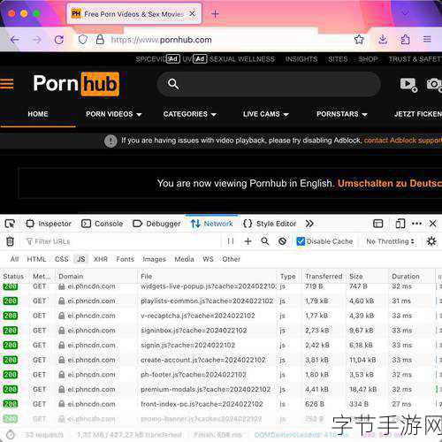Open the Style Editor tab
The width and height of the screenshot is (442, 442).
[x=270, y=224]
